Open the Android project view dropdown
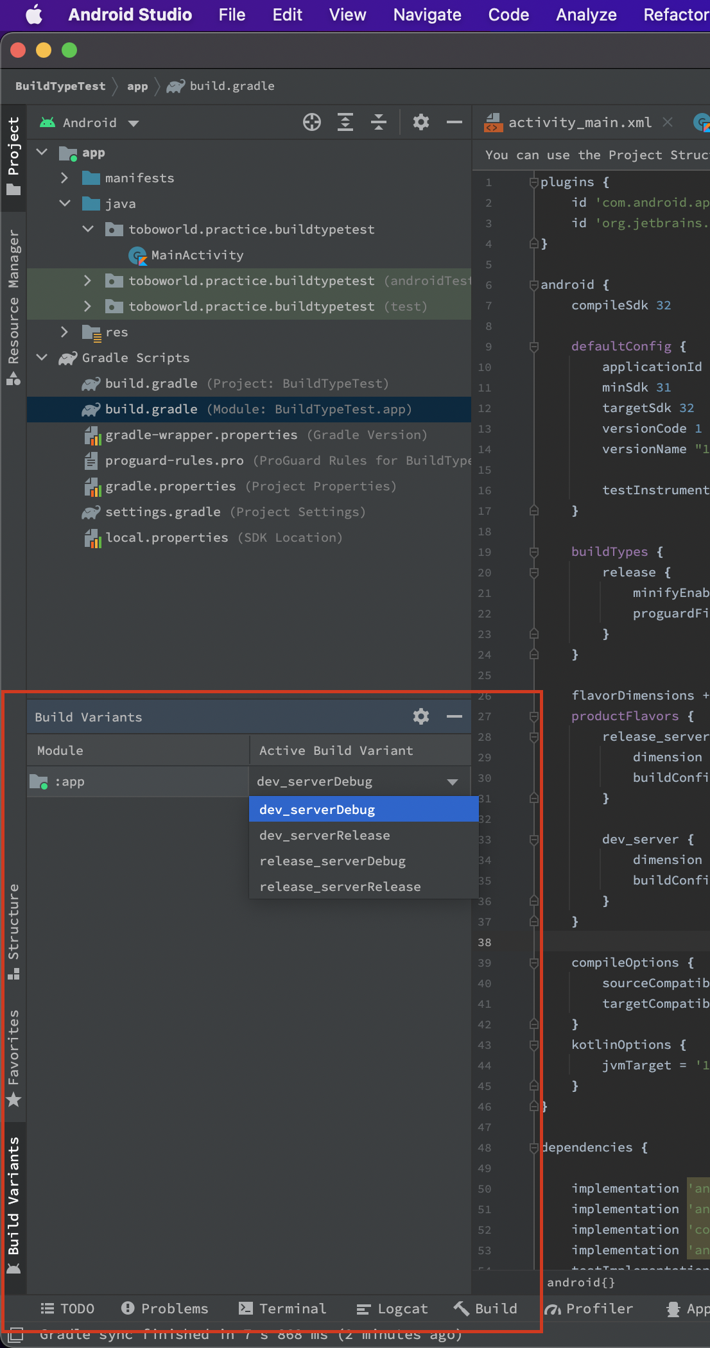 [x=90, y=123]
